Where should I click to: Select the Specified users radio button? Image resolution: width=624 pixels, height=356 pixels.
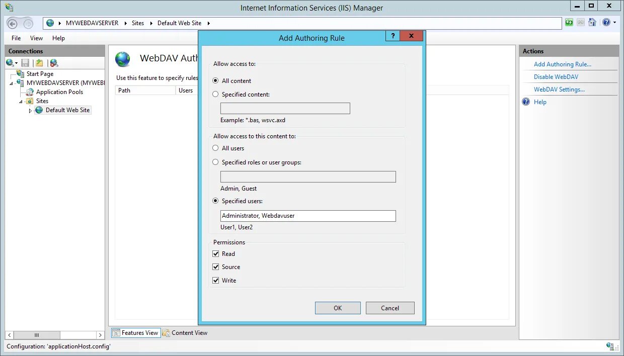pyautogui.click(x=216, y=201)
